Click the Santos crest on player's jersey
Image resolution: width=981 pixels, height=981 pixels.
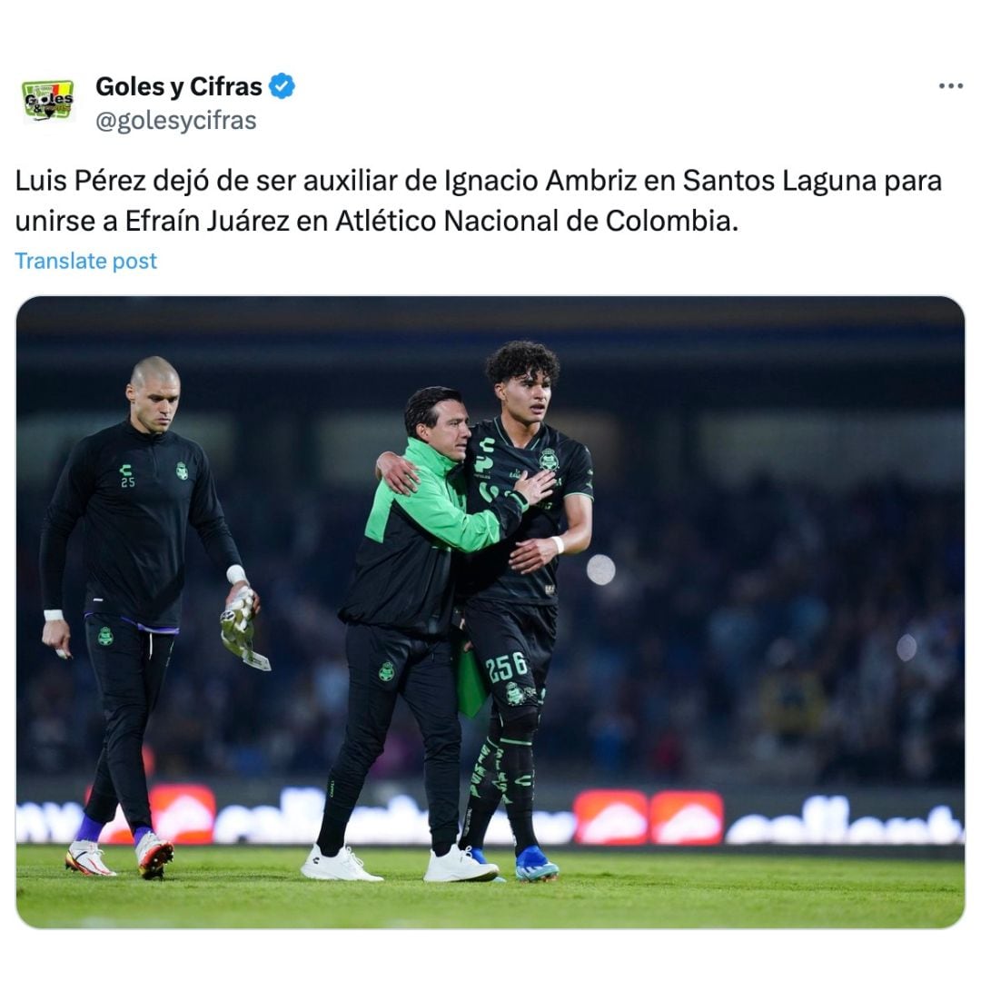click(x=550, y=460)
